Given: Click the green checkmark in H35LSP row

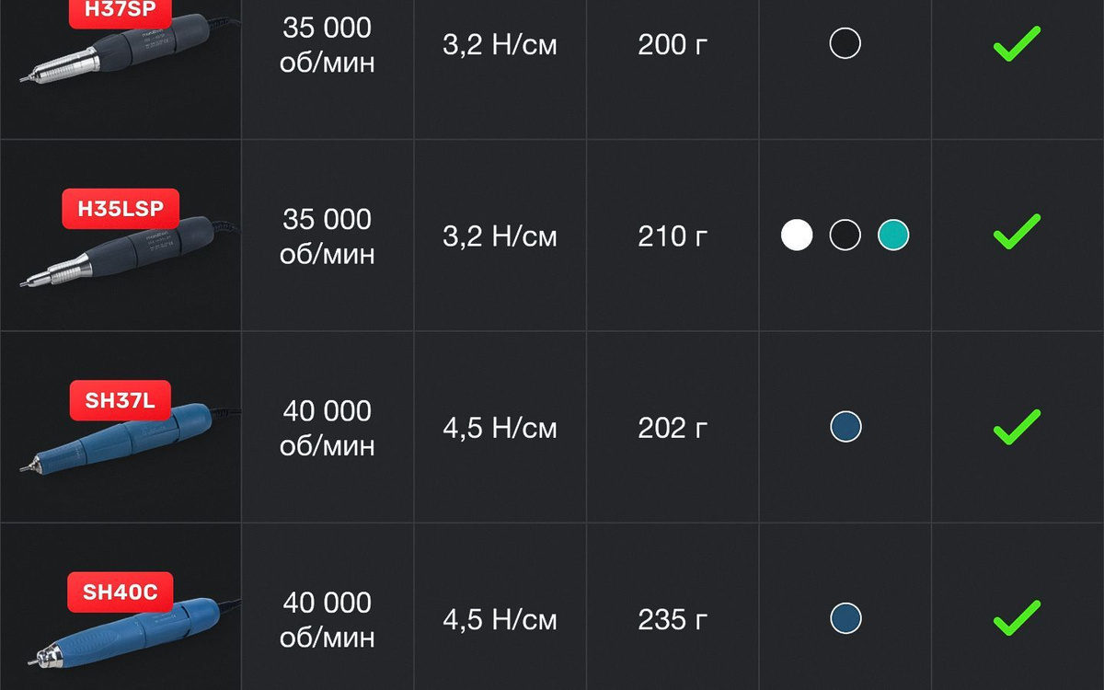Looking at the screenshot, I should (1017, 232).
